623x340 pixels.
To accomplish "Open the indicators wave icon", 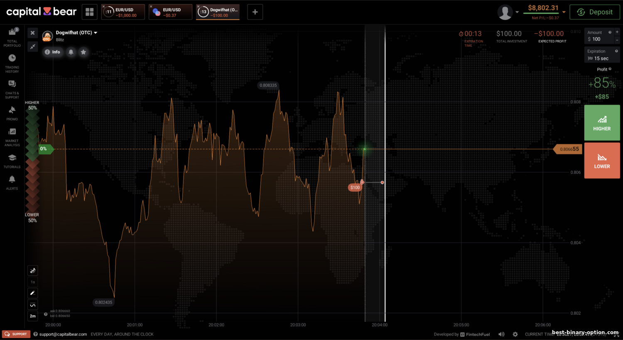I will pos(33,305).
